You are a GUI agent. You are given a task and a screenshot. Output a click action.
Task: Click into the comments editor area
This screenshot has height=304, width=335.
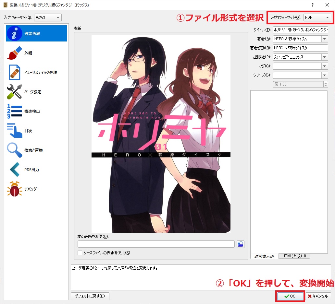289,172
